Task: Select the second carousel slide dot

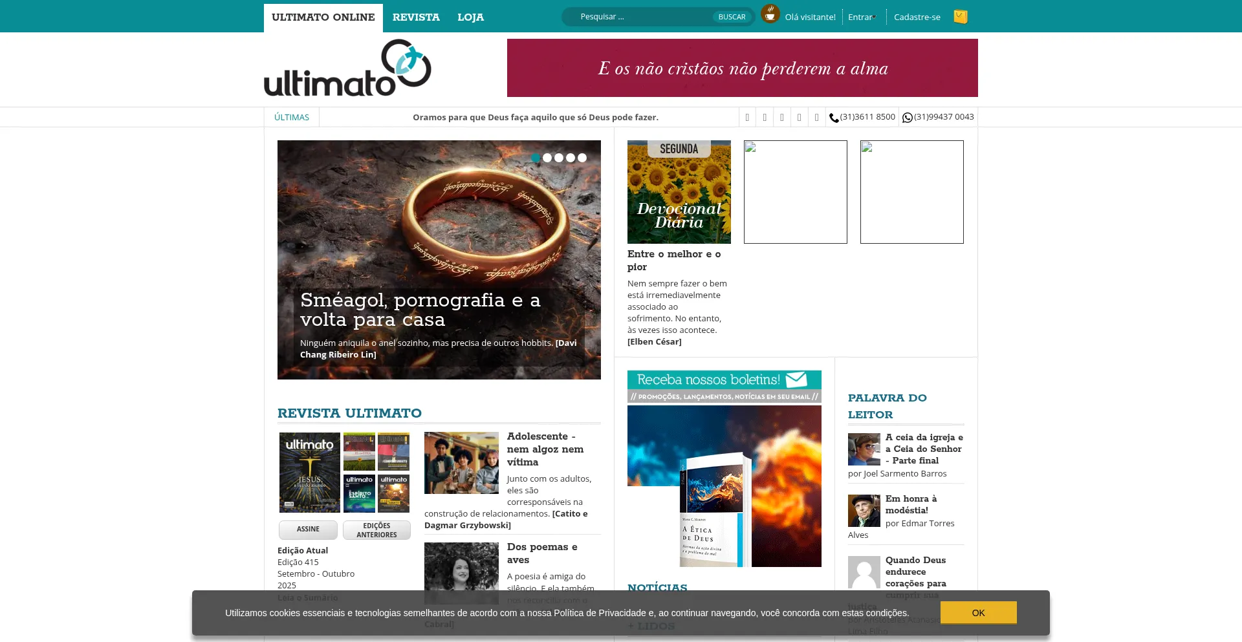Action: pyautogui.click(x=547, y=158)
